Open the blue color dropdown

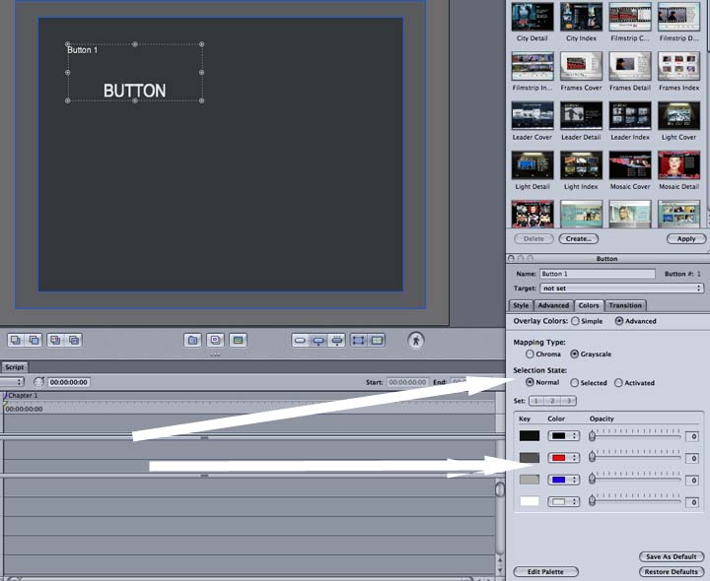coord(563,479)
